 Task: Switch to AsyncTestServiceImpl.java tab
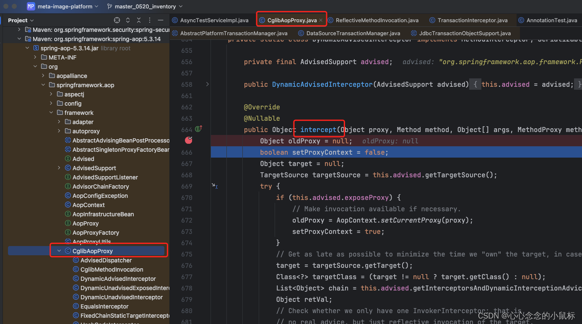210,20
